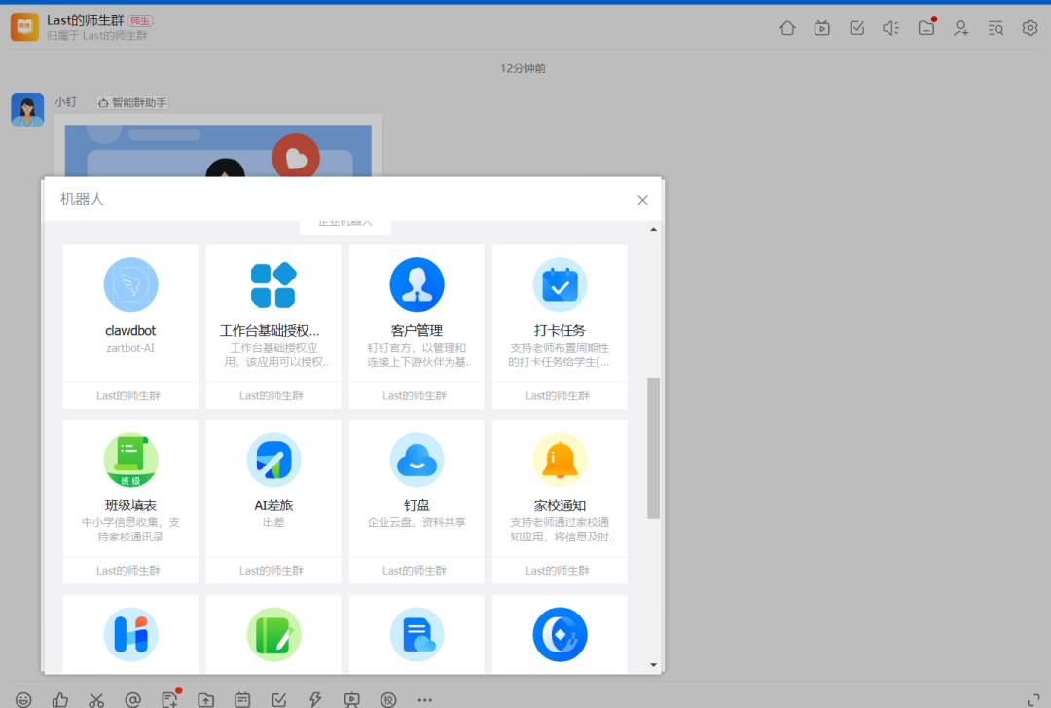Close the 机器人 dialog
The image size is (1051, 708).
click(642, 200)
